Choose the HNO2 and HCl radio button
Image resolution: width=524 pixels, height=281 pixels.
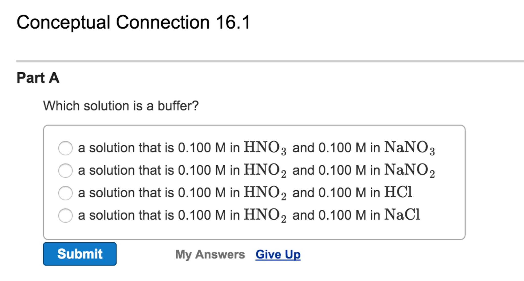click(x=65, y=193)
